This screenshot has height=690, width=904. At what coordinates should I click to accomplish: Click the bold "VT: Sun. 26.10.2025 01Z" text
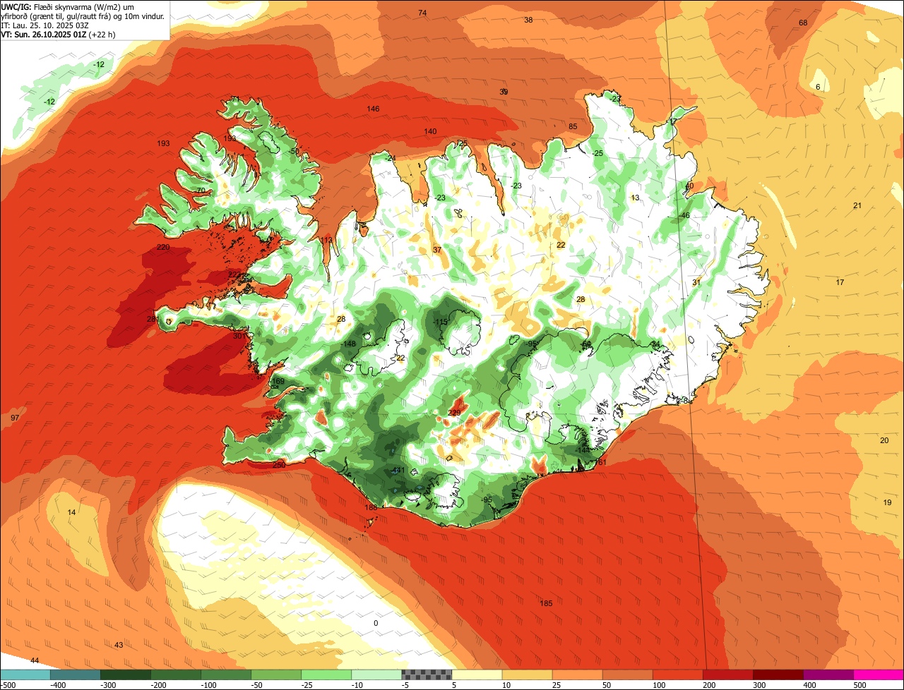[x=43, y=34]
